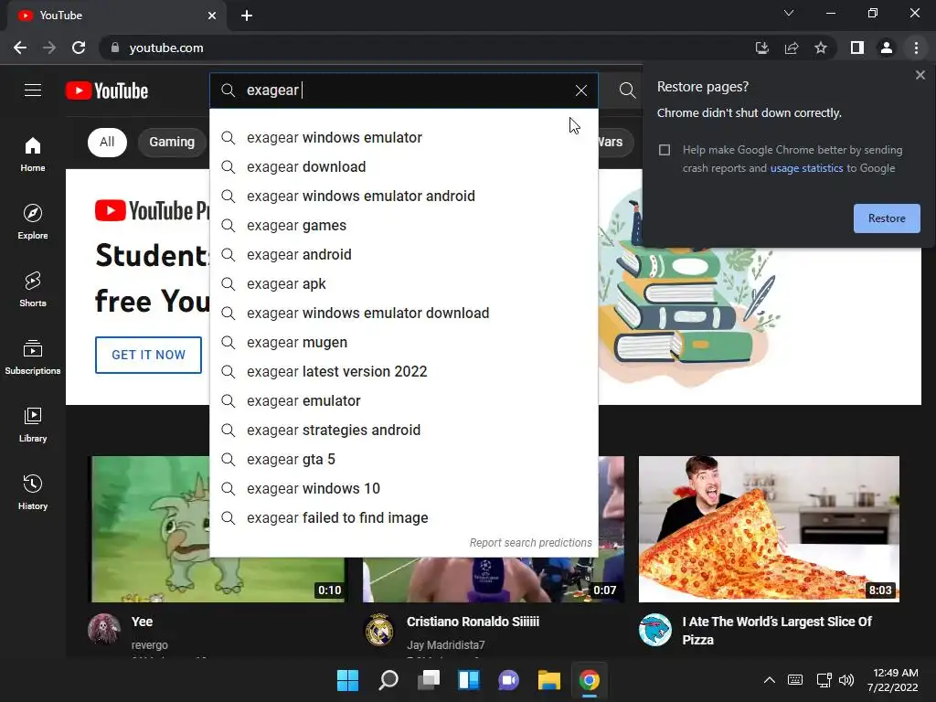Select the Gaming filter chip

(x=172, y=142)
